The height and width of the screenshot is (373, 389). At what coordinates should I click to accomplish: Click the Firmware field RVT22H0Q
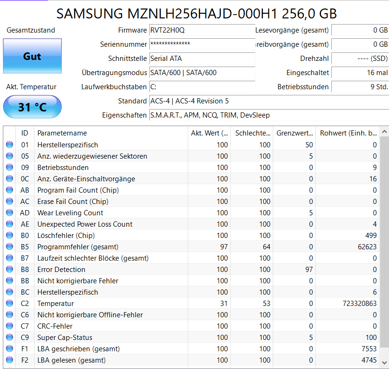click(202, 30)
